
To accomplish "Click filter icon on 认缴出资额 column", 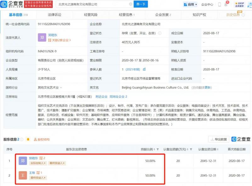I will 191,149.
